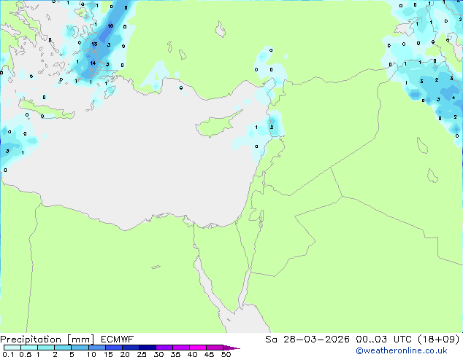Select the legend swatch between 0.5 and 1

click(29, 348)
